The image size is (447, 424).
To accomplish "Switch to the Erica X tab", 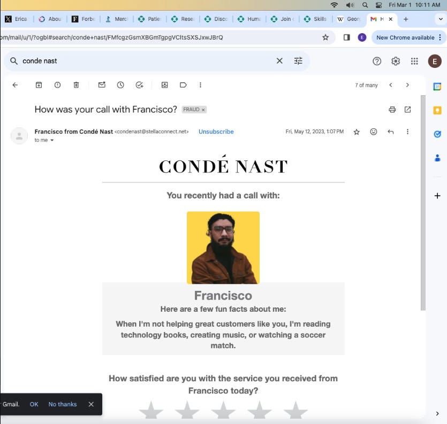I will pos(17,19).
